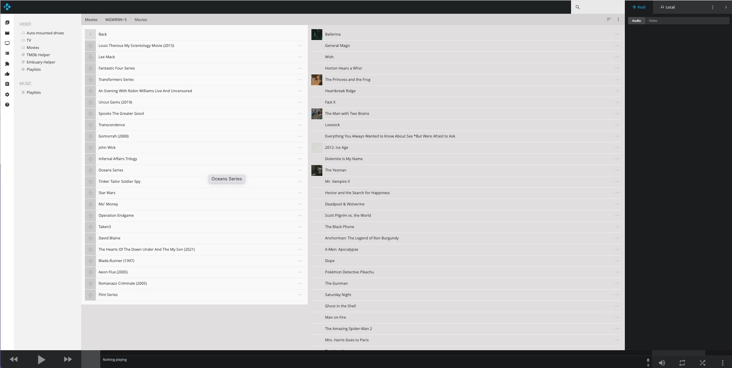Screen dimensions: 732x368
Task: Switch to the Video playlist tab
Action: coord(653,21)
